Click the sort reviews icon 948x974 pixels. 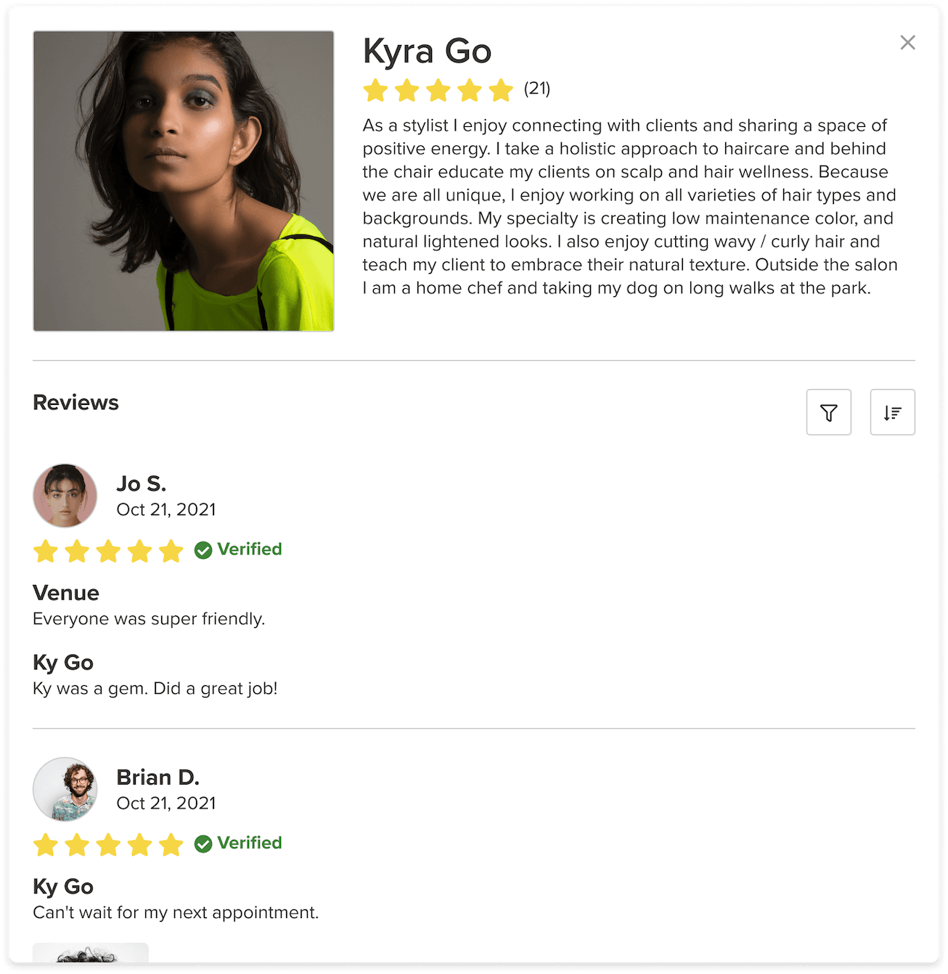coord(892,412)
